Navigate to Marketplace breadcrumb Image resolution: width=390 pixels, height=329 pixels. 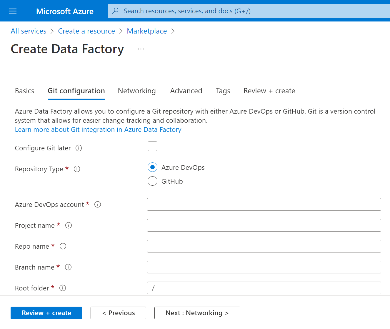pos(147,31)
